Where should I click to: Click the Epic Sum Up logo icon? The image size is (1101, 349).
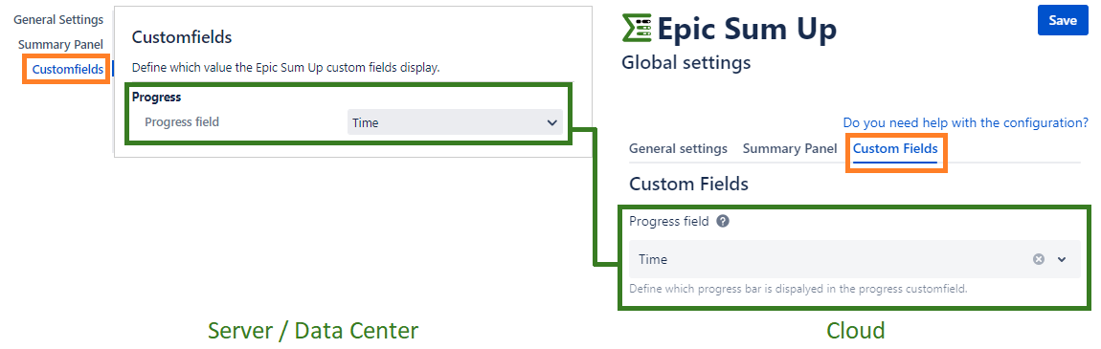pos(636,30)
